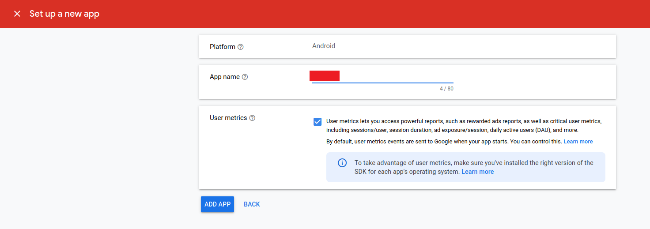Screen dimensions: 650x229
Task: Click the Android platform value
Action: click(x=323, y=46)
